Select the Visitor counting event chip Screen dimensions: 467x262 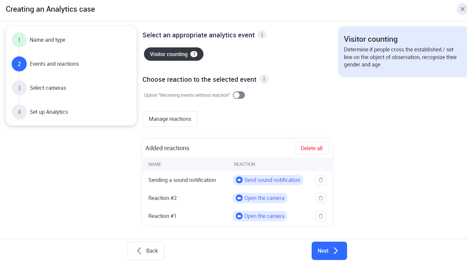point(173,54)
